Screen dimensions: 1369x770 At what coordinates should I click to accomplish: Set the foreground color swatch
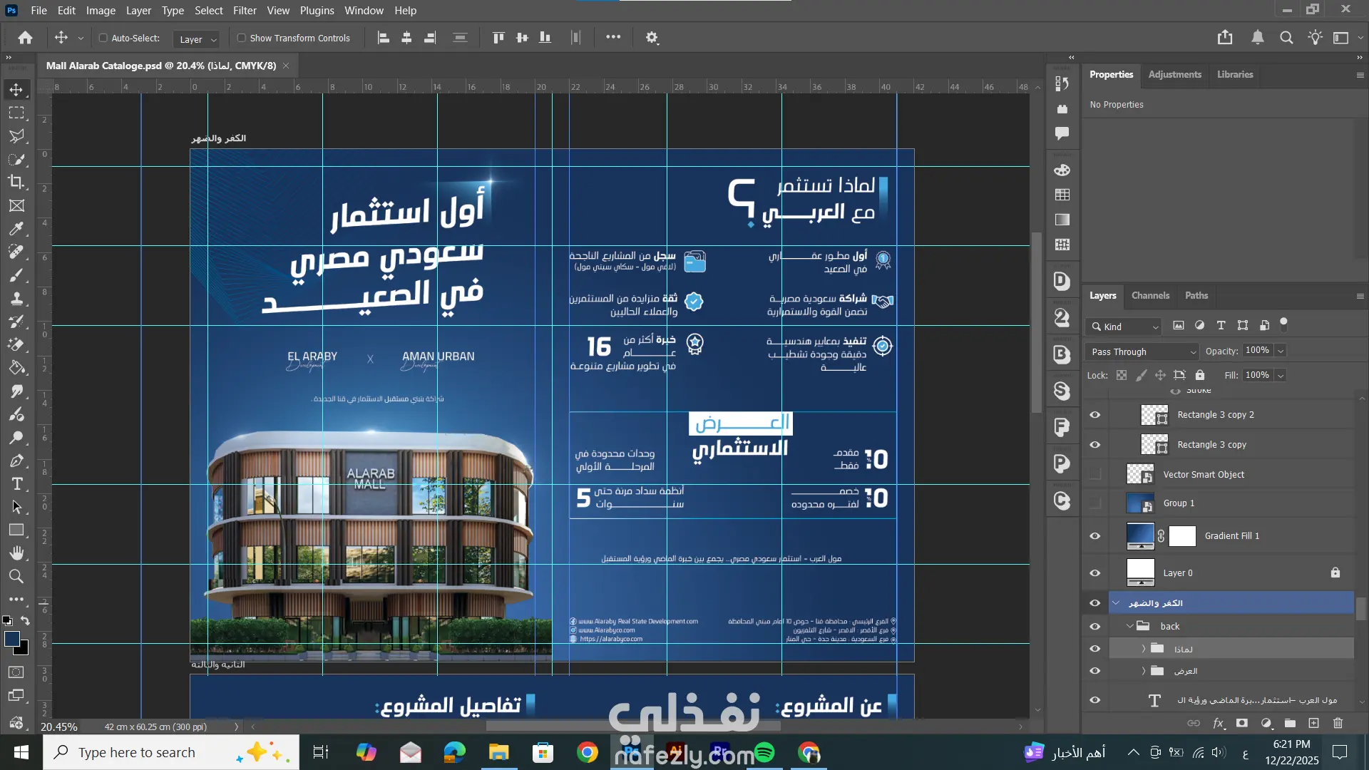pyautogui.click(x=12, y=639)
